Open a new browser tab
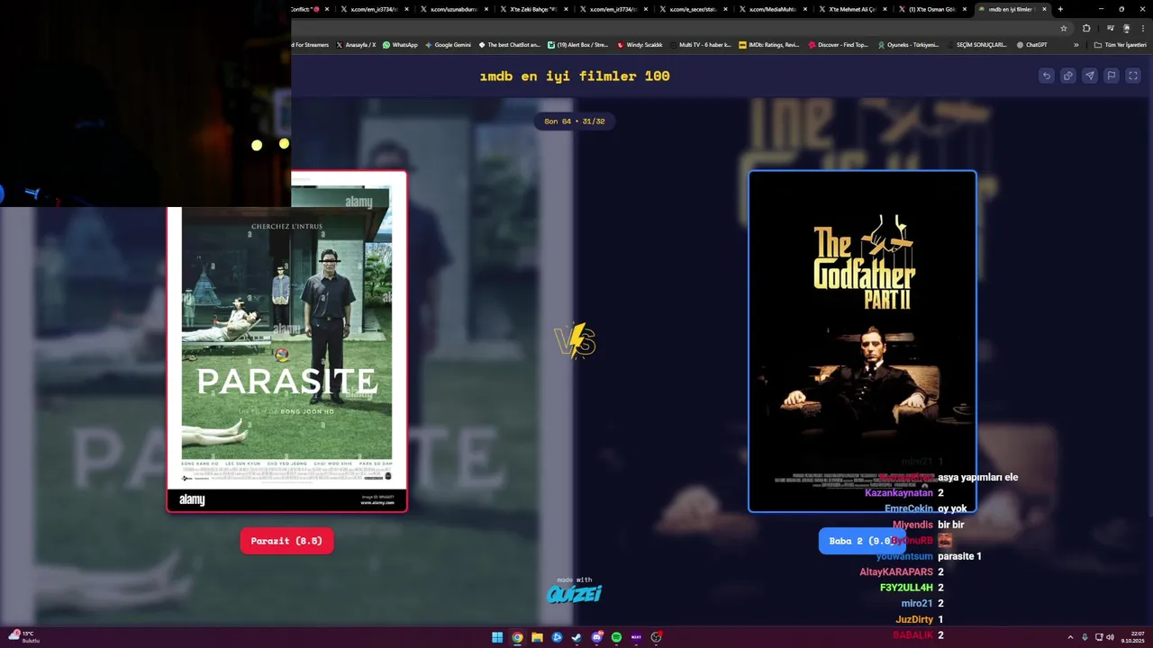Image resolution: width=1153 pixels, height=648 pixels. coord(1060,9)
